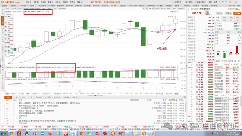The height and width of the screenshot is (136, 242).
Task: Select the 月线 period tab
Action: [55, 8]
